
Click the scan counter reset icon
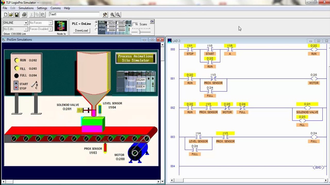152,22
